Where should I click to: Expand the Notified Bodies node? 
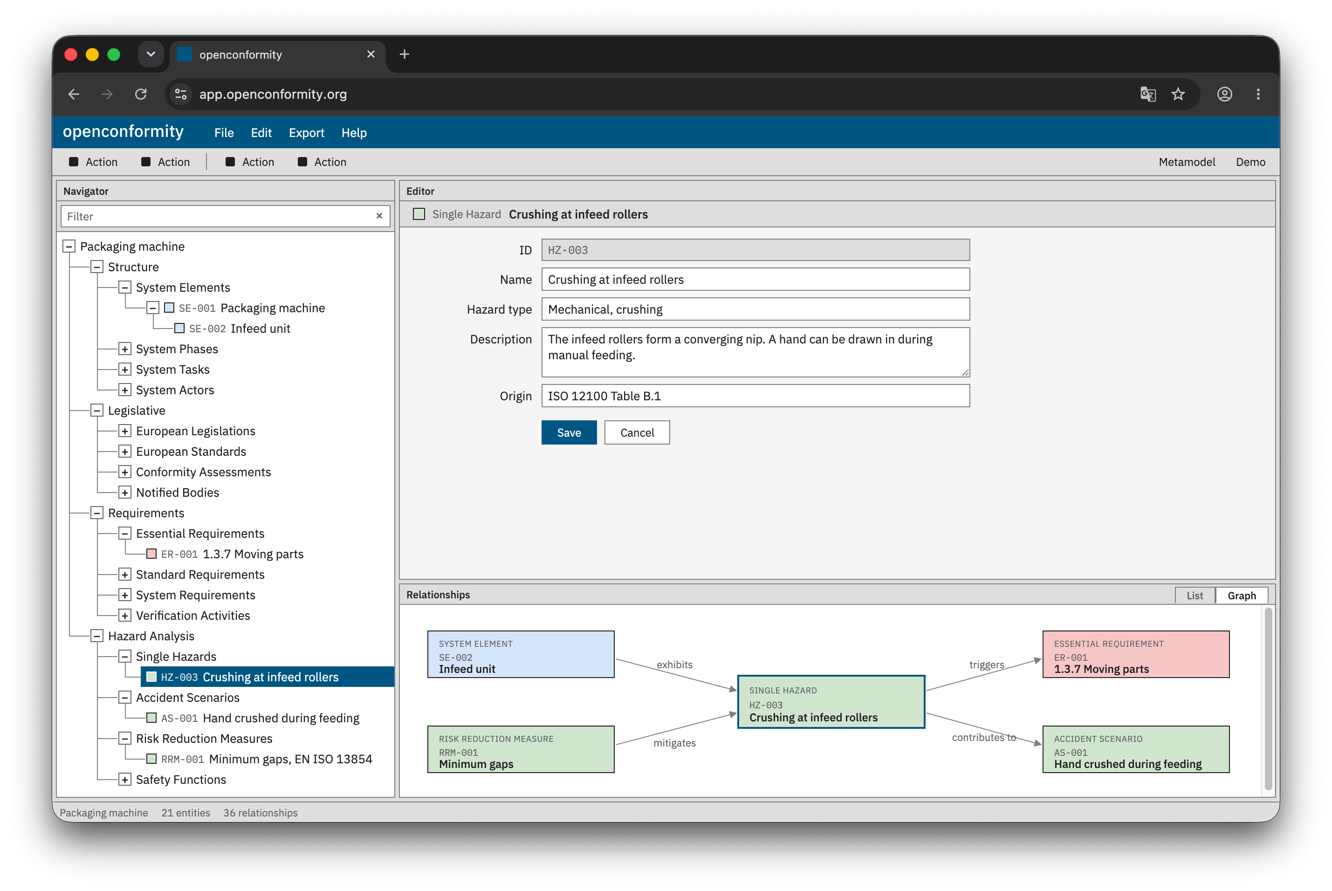coord(124,492)
